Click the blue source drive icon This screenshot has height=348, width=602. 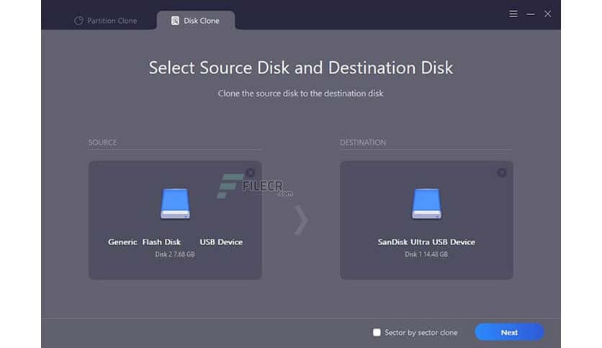[x=175, y=203]
